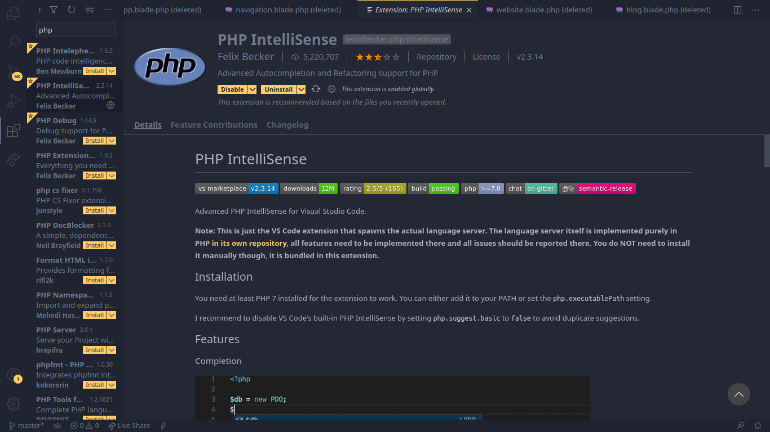
Task: Switch to the Changelog tab
Action: click(287, 125)
